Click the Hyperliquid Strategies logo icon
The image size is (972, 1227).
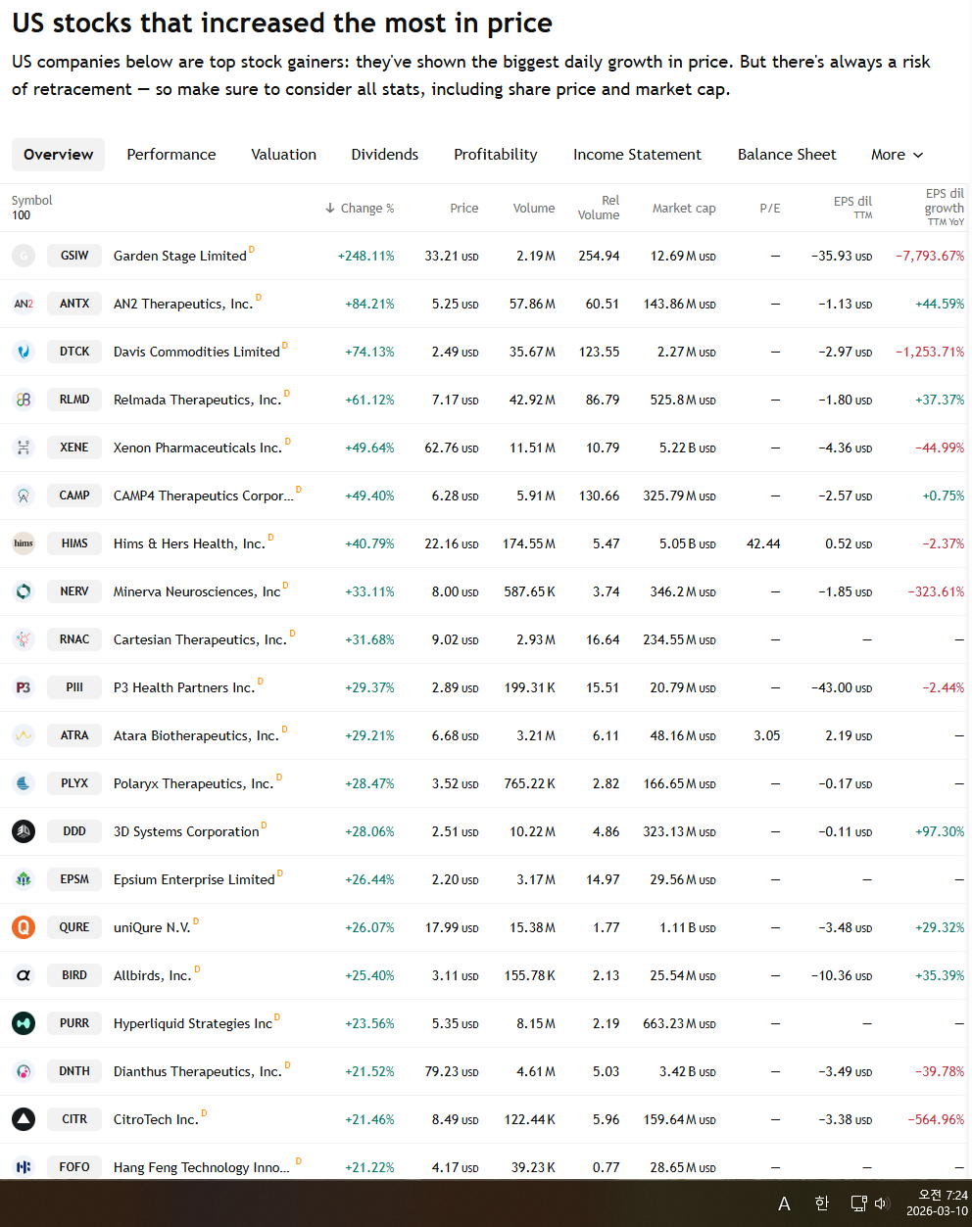[24, 1023]
